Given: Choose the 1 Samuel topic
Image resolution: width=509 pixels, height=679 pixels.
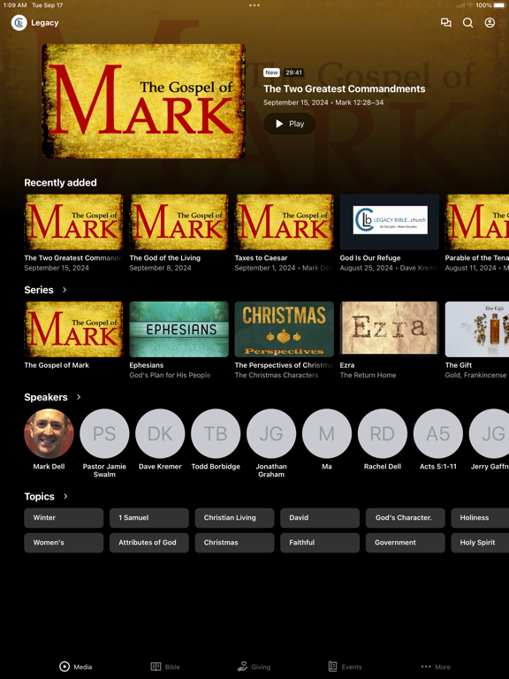Looking at the screenshot, I should 148,518.
